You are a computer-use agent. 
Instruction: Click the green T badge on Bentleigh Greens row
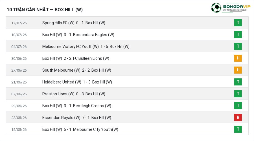(238, 105)
